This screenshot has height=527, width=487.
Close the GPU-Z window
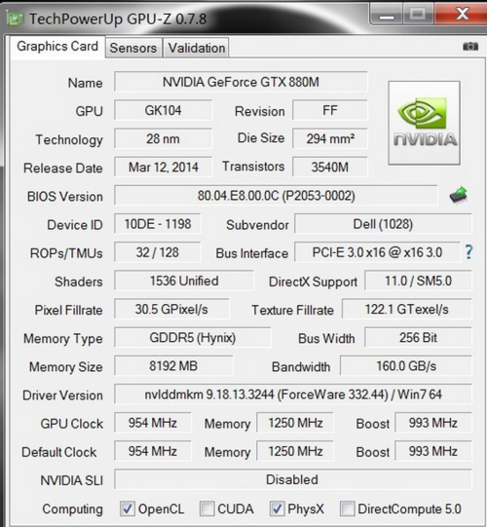[x=462, y=15]
